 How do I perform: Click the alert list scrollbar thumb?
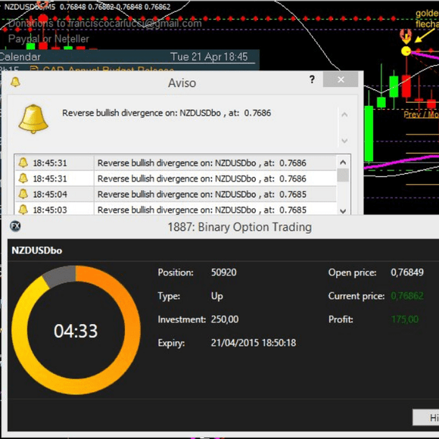[x=343, y=176]
